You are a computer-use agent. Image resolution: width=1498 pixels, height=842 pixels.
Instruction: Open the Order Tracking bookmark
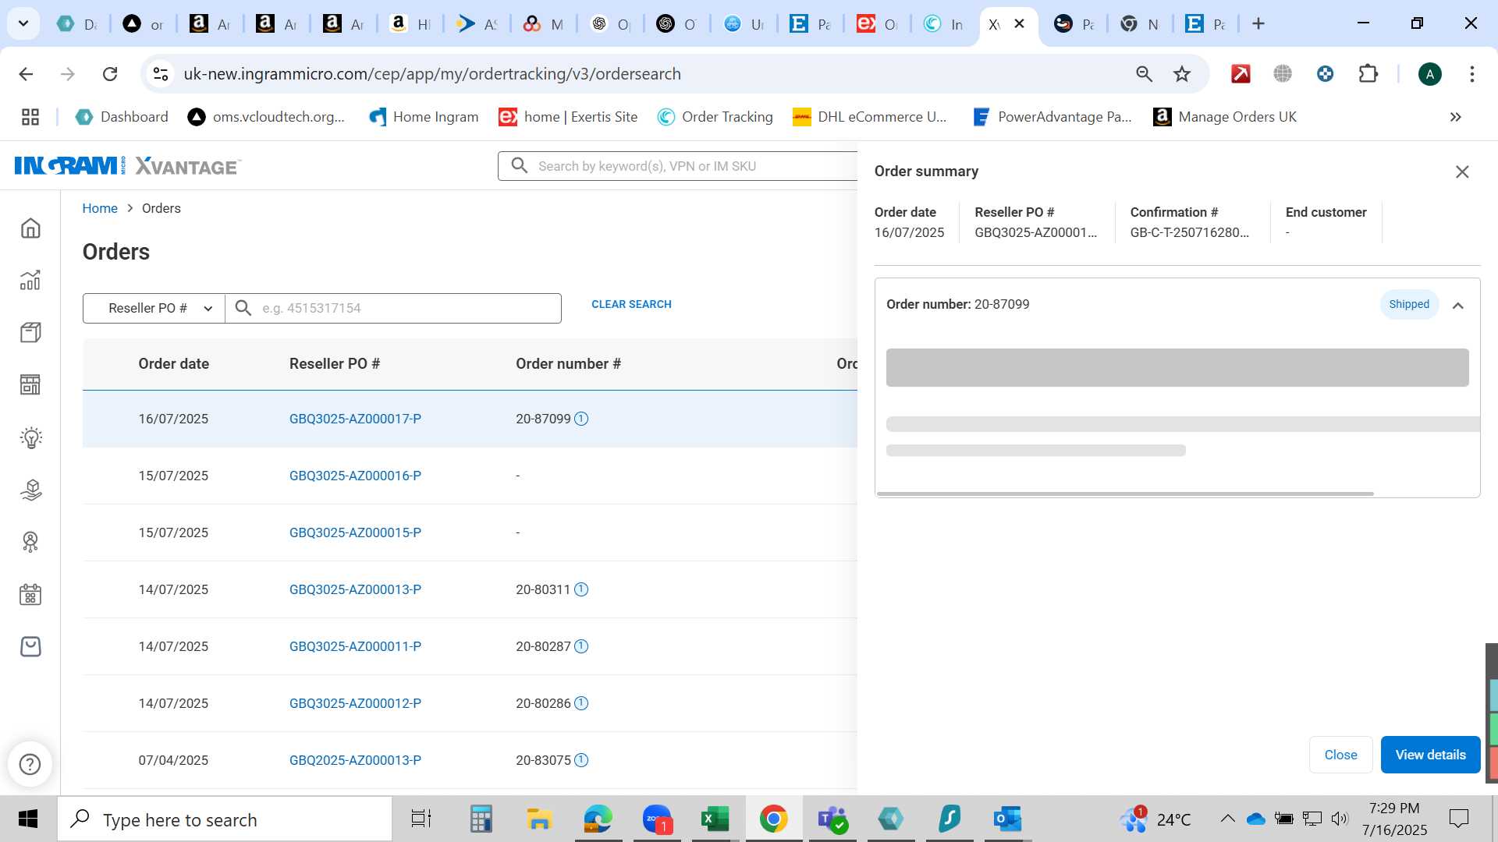(715, 117)
